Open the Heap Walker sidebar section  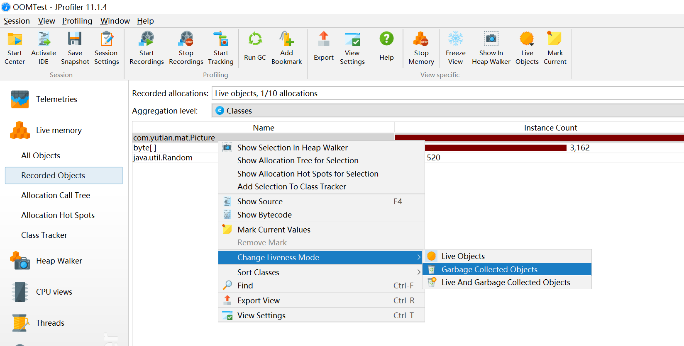pyautogui.click(x=59, y=261)
